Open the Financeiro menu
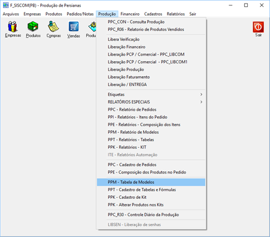The height and width of the screenshot is (237, 270). click(130, 14)
